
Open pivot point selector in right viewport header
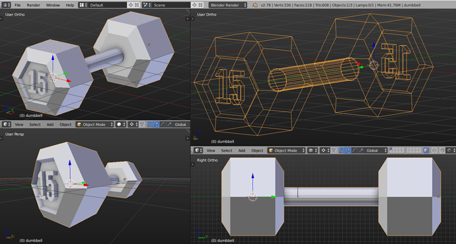325,150
